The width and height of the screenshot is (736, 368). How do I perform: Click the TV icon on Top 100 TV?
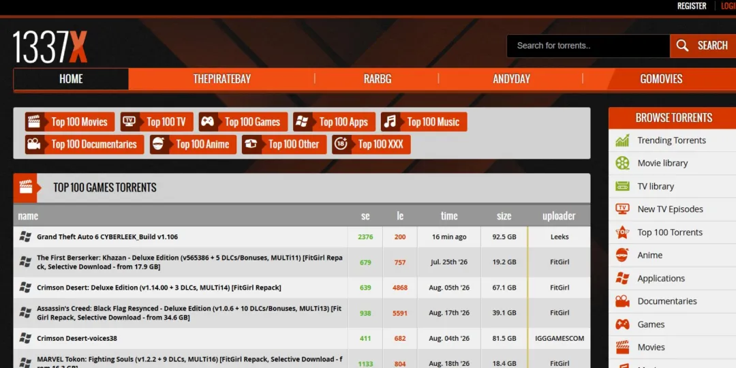click(x=129, y=121)
